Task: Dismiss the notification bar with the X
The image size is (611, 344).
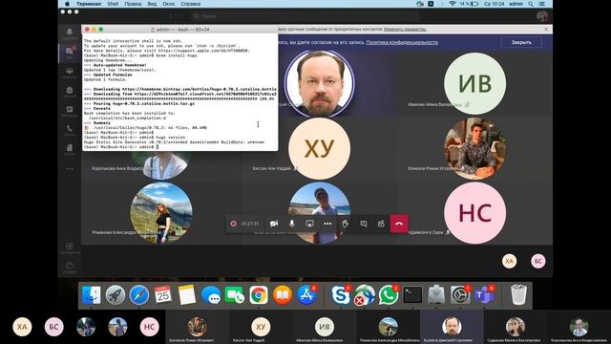Action: tap(546, 30)
